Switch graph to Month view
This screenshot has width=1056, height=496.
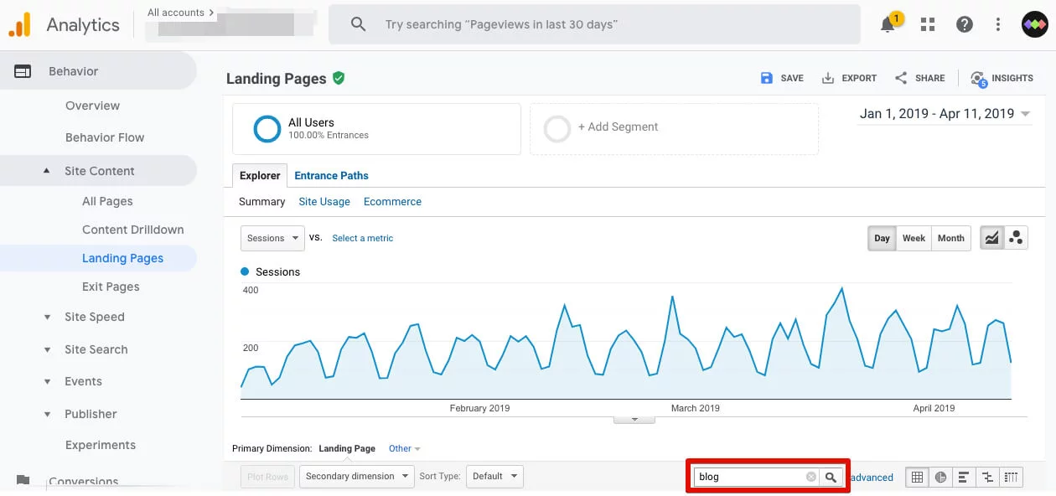950,238
